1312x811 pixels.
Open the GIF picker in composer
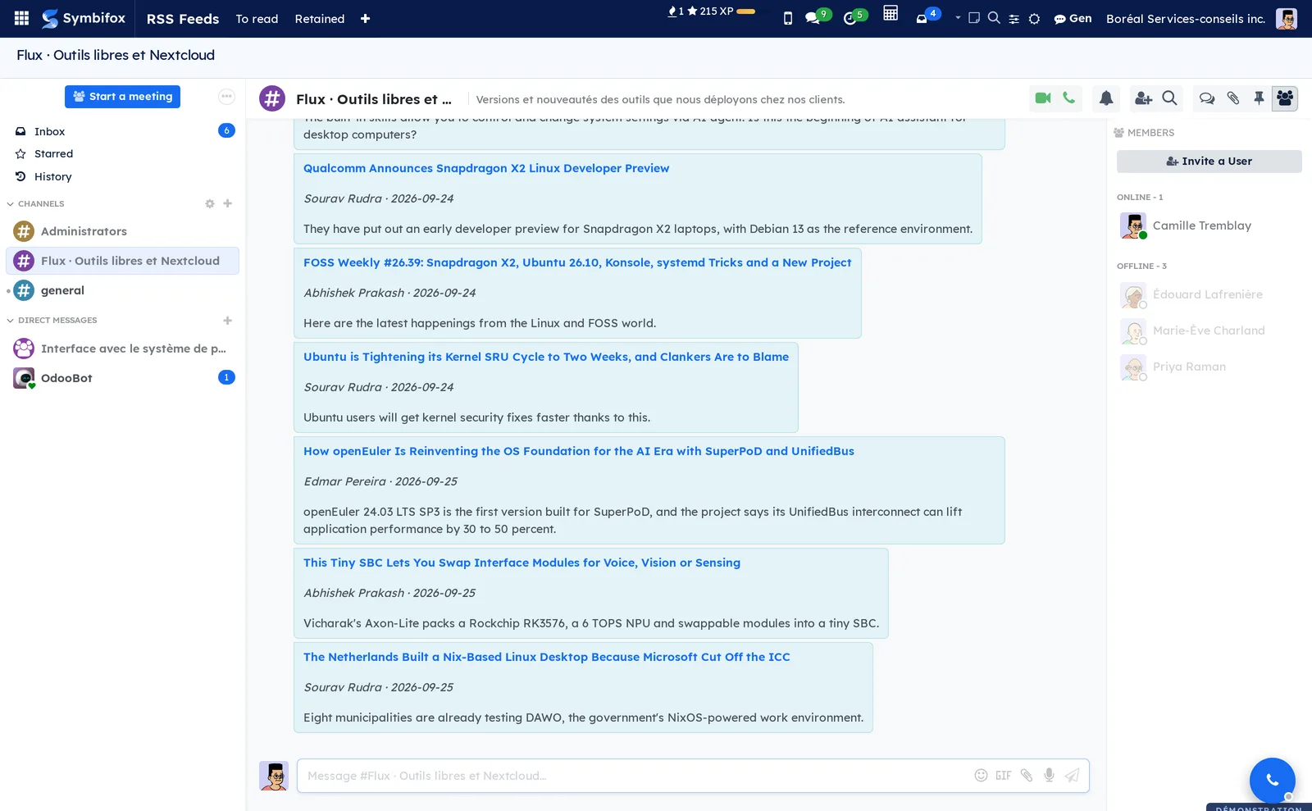click(x=1004, y=776)
